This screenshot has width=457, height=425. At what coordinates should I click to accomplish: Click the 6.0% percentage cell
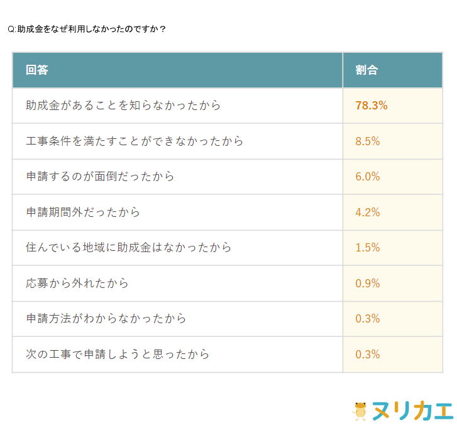pos(368,177)
